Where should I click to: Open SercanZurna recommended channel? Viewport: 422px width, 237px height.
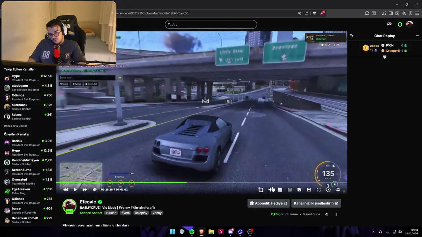point(28,172)
